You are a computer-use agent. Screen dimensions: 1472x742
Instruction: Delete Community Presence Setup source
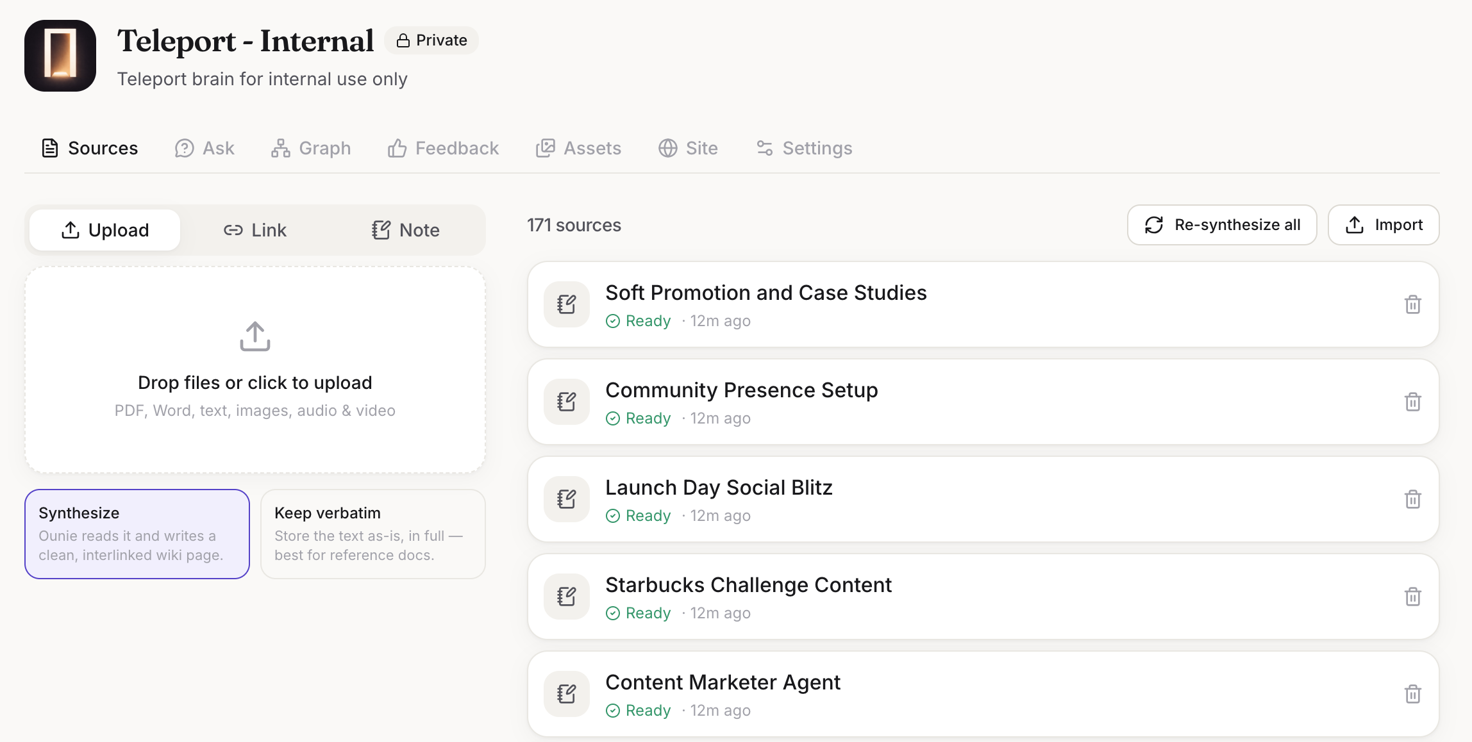pos(1413,402)
